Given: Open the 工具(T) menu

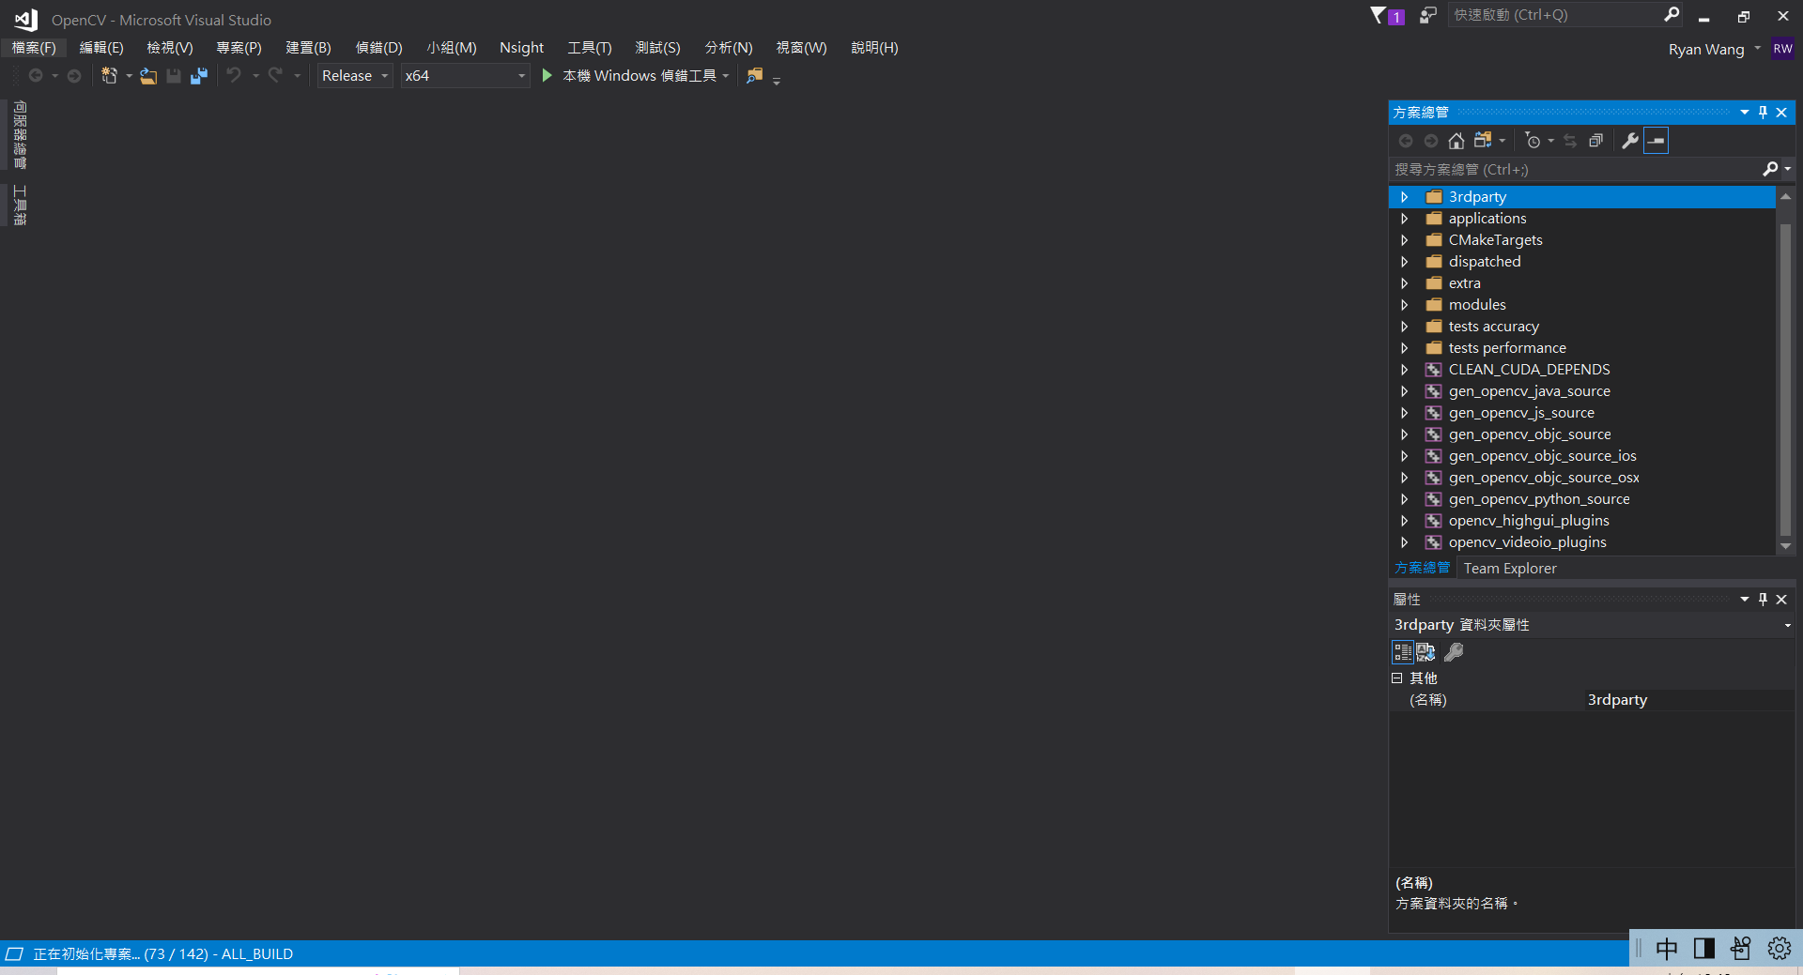Looking at the screenshot, I should pyautogui.click(x=589, y=48).
